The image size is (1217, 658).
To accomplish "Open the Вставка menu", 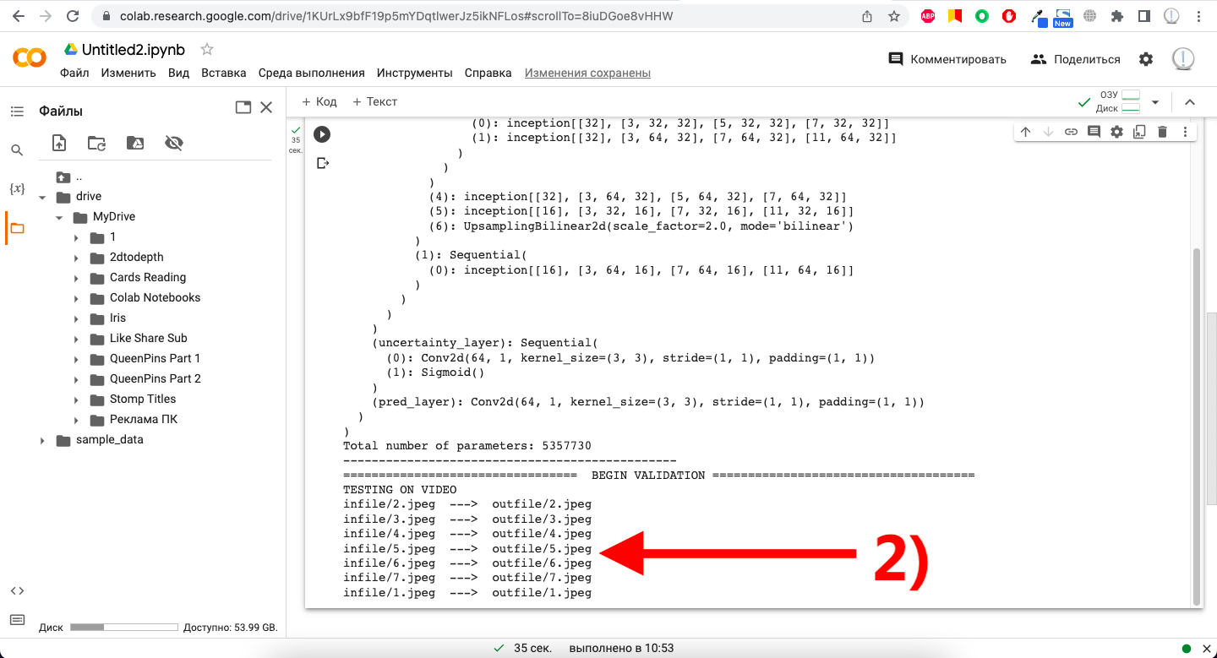I will [224, 73].
